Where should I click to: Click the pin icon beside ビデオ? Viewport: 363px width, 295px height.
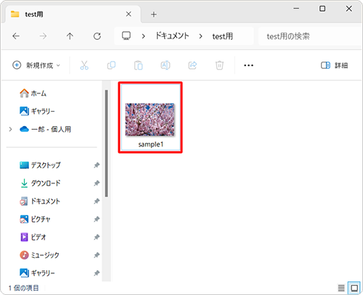[97, 237]
